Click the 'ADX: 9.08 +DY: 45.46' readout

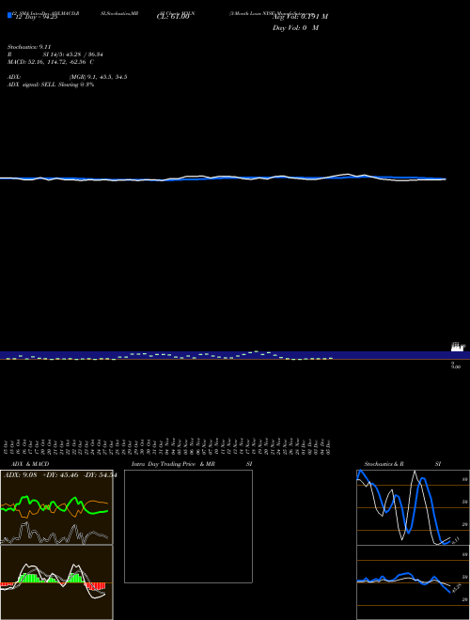41,475
